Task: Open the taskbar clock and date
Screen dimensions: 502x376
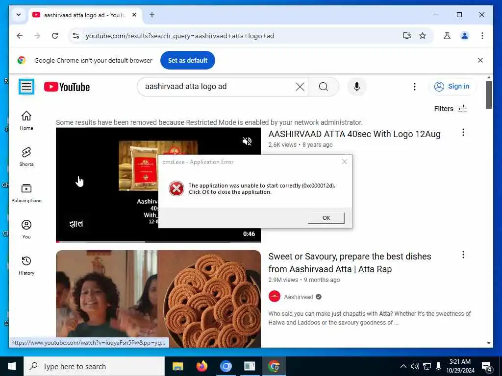Action: point(460,366)
